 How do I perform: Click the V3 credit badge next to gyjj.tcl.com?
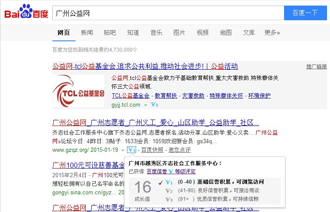point(154,104)
